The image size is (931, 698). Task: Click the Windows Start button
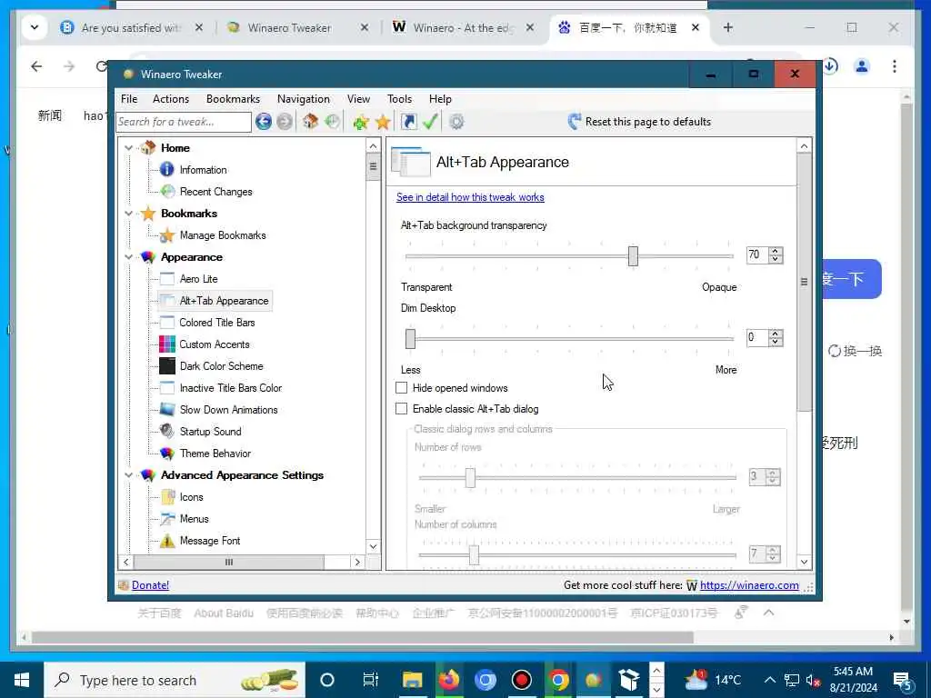pyautogui.click(x=22, y=680)
